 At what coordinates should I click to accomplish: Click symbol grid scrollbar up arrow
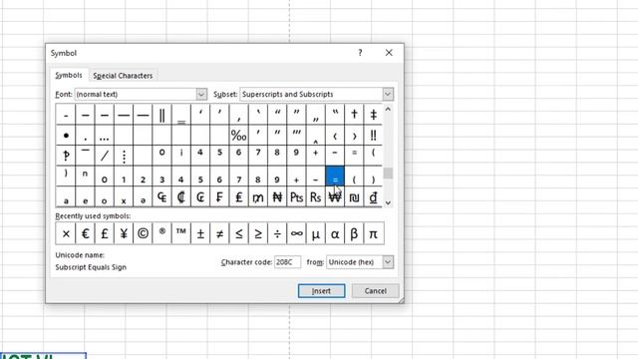388,109
